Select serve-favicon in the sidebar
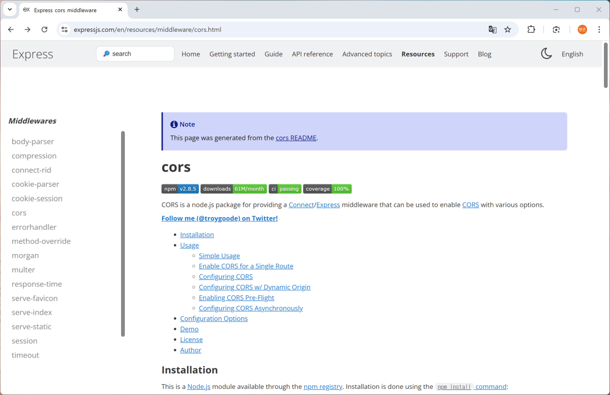This screenshot has width=610, height=395. [35, 298]
